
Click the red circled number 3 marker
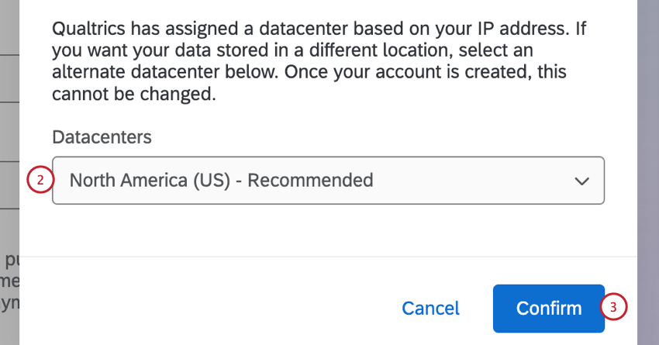point(613,307)
